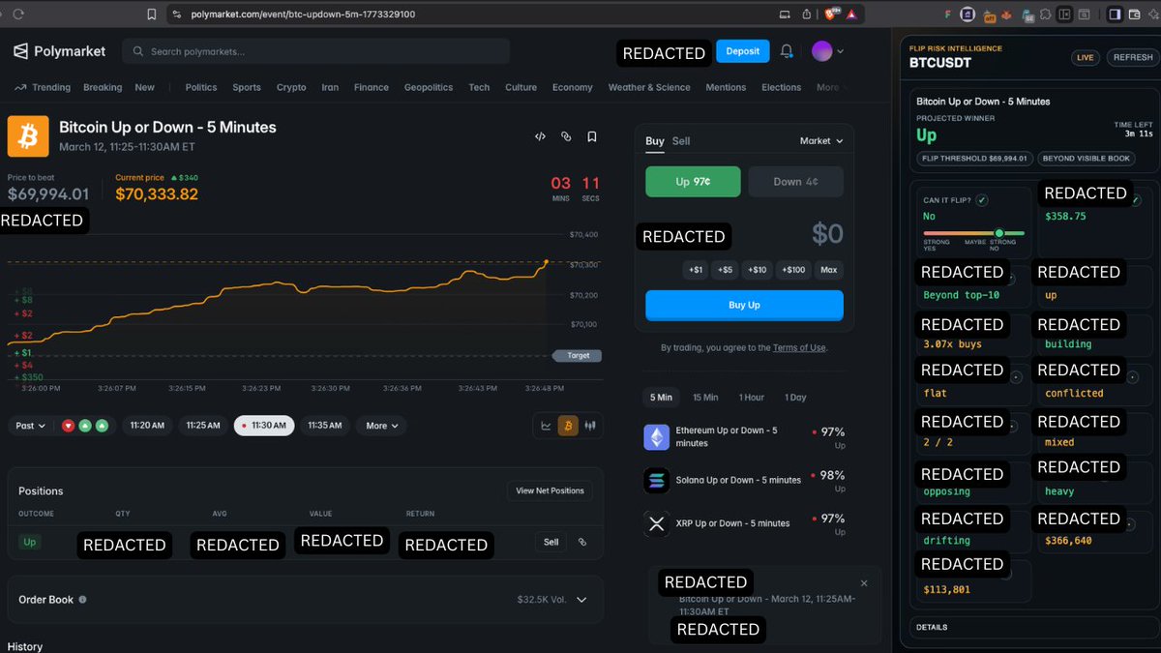Click the browser share icon
The width and height of the screenshot is (1161, 653).
pyautogui.click(x=807, y=15)
